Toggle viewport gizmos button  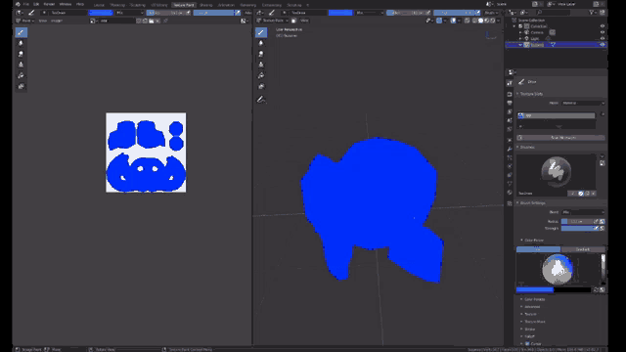point(439,21)
